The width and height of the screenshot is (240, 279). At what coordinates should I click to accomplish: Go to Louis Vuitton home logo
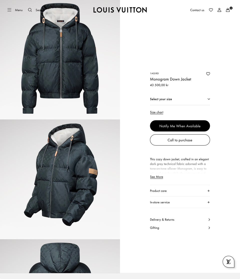(120, 10)
